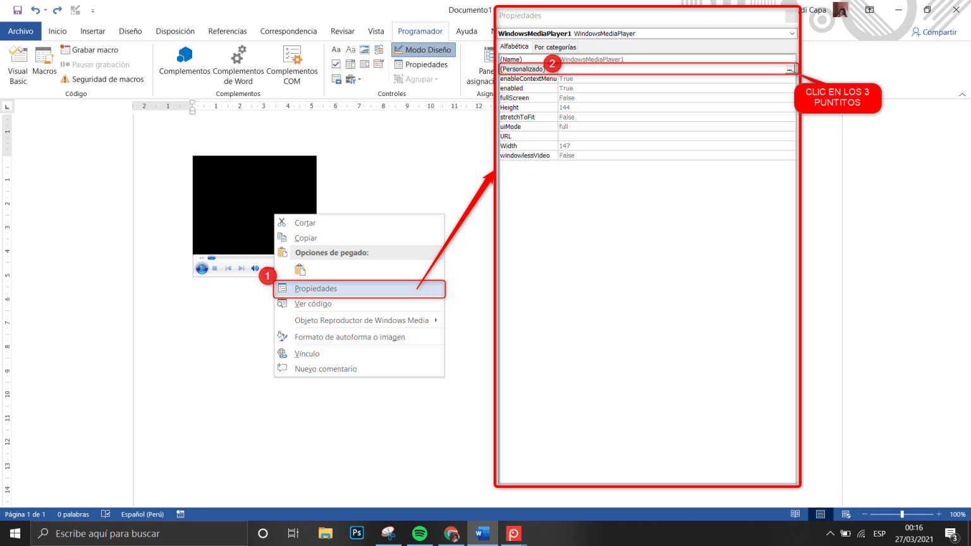
Task: Open the WindowsMediaPlayer1 object dropdown
Action: [793, 33]
